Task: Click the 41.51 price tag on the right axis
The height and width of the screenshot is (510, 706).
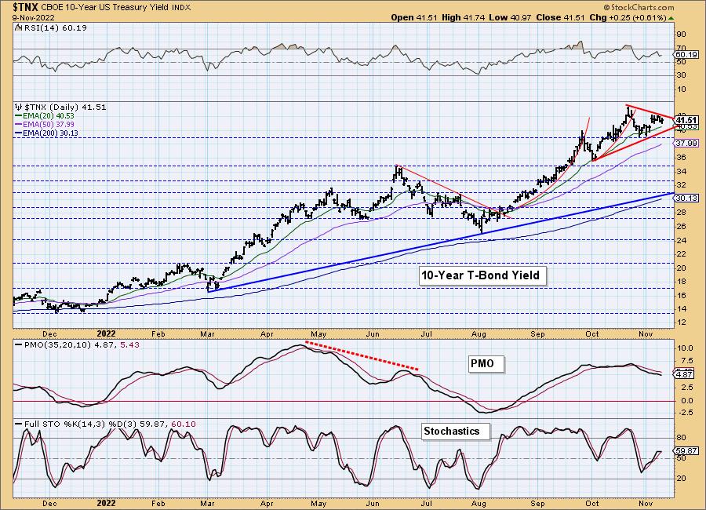Action: tap(686, 120)
